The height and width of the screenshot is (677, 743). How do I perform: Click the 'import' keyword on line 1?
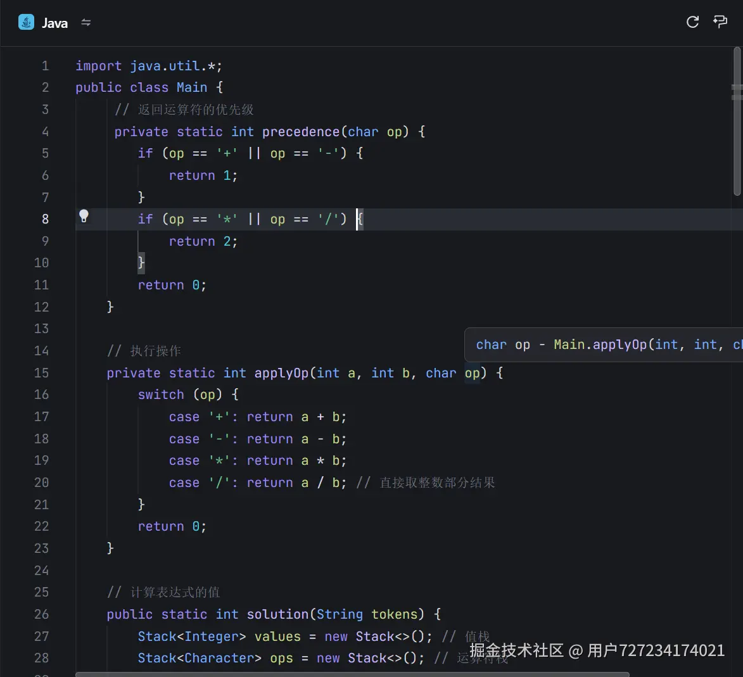[x=99, y=66]
